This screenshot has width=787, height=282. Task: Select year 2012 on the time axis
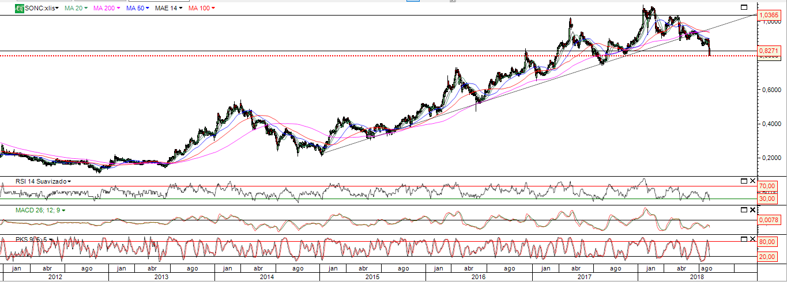pyautogui.click(x=56, y=277)
